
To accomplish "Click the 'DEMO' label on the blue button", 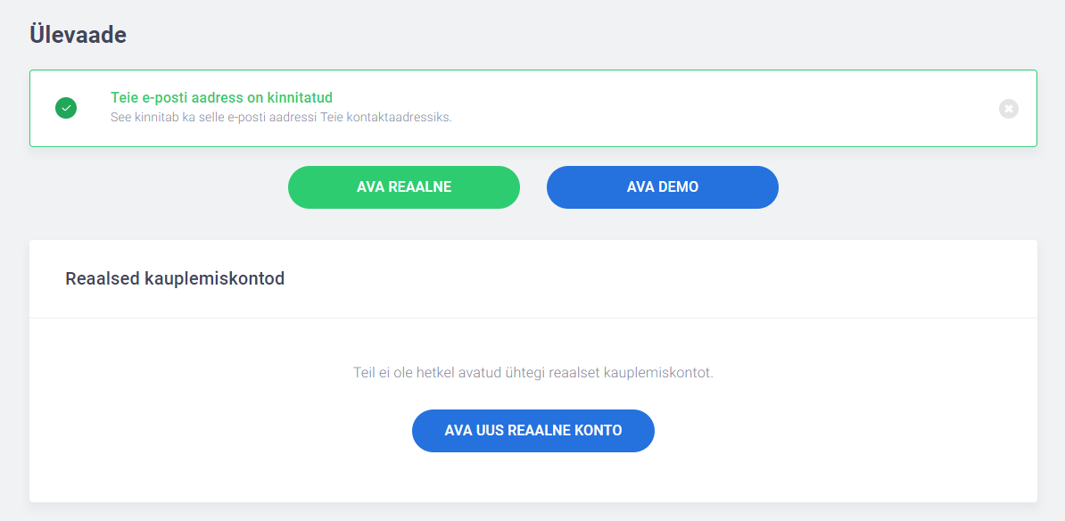I will [679, 186].
